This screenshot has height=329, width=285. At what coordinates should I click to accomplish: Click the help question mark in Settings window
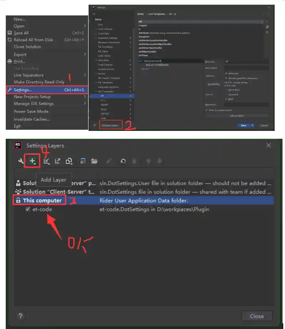click(95, 126)
